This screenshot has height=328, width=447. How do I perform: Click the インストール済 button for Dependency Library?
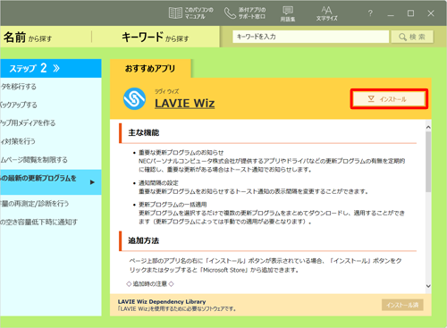tap(402, 305)
